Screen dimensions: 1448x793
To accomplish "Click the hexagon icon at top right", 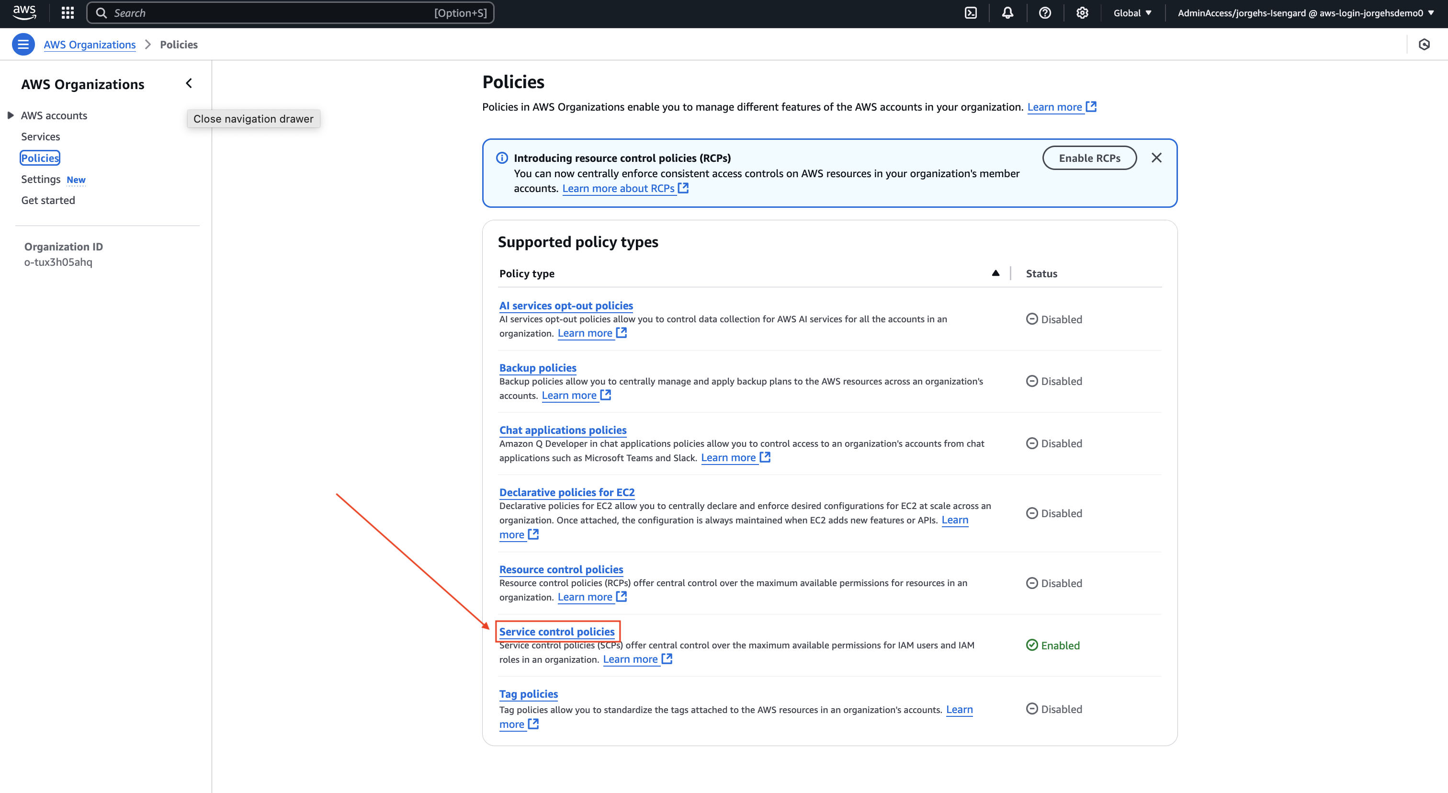I will 1424,45.
